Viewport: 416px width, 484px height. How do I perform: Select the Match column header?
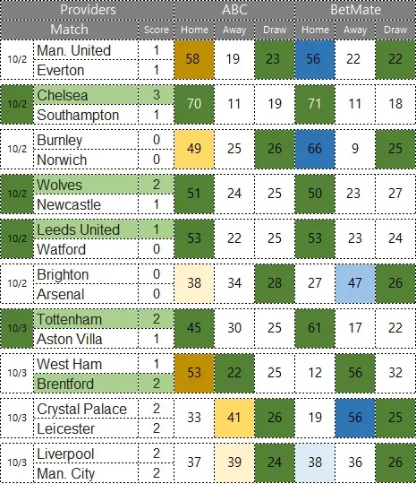click(70, 30)
